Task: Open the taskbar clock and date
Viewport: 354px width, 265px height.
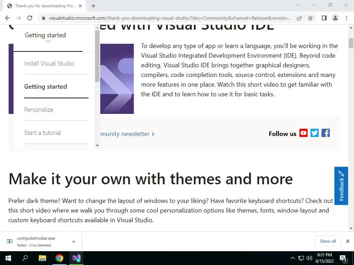Action: point(324,258)
